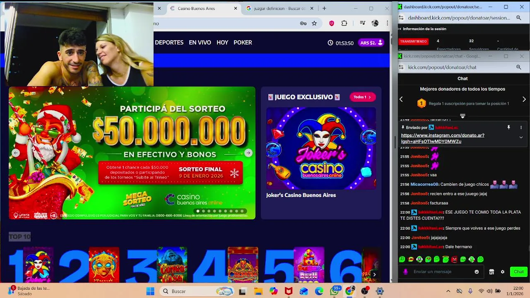Viewport: 530px width, 298px height.
Task: Unpin the pinned chat message
Action: [509, 127]
